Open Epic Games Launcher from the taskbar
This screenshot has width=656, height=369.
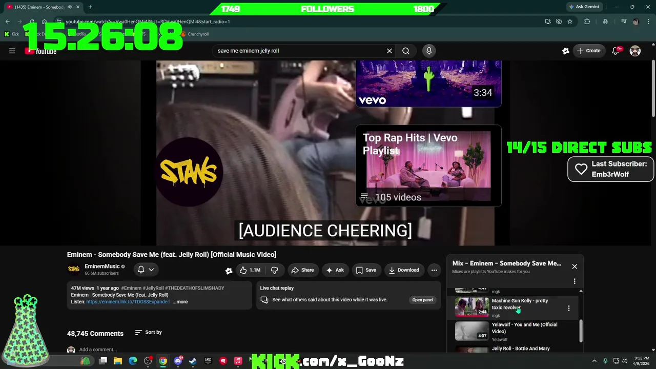(208, 361)
